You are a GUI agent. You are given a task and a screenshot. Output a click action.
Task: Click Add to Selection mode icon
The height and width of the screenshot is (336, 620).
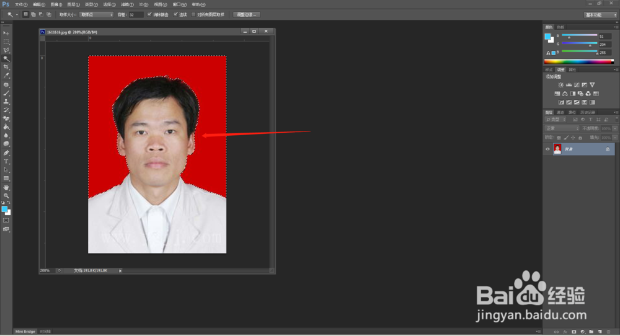[33, 15]
